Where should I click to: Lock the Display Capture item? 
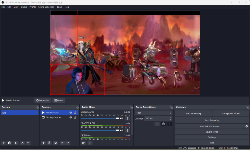click(75, 118)
